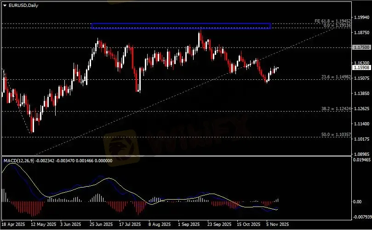Click the 17 Jul 2025 date label
This screenshot has height=230, width=372.
130,224
